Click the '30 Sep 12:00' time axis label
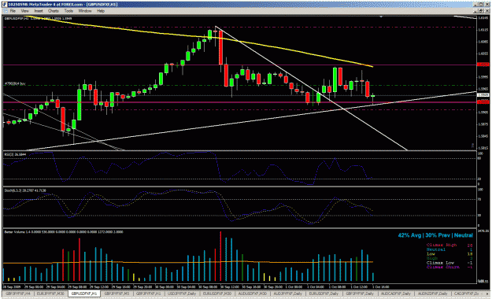The height and width of the screenshot is (299, 492). coord(229,286)
